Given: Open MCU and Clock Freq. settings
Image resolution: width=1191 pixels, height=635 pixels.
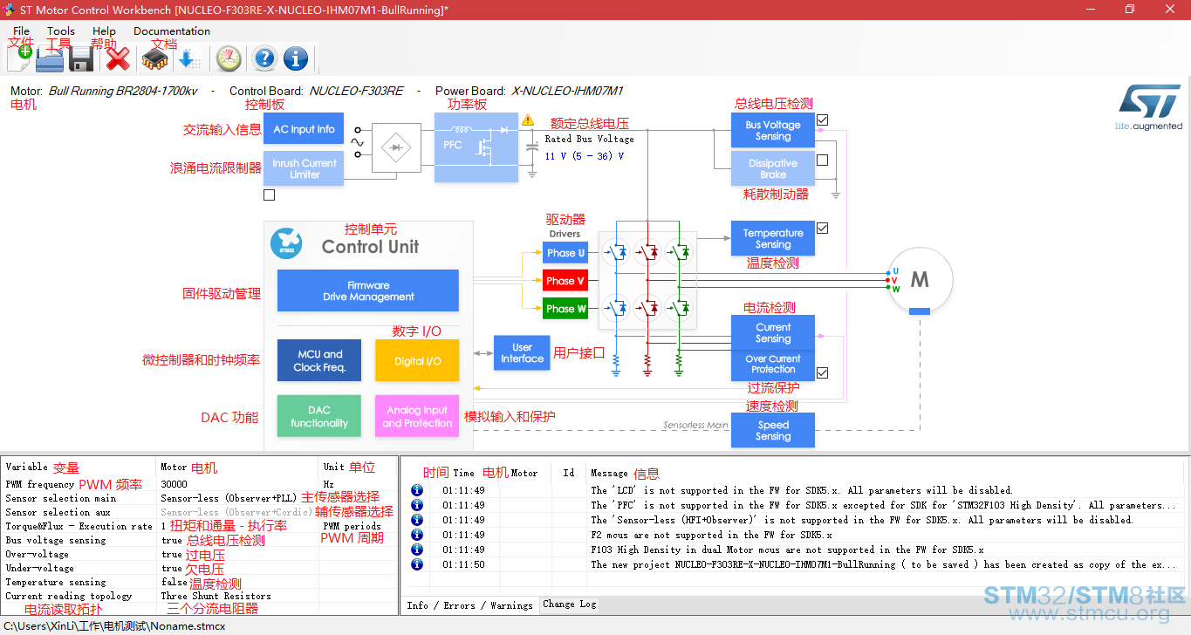Looking at the screenshot, I should [x=319, y=360].
